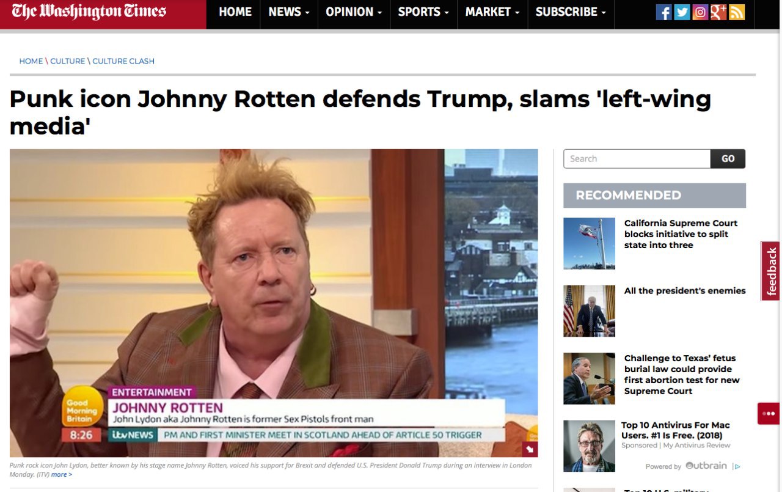Open California Supreme Court article thumbnail

tap(589, 243)
